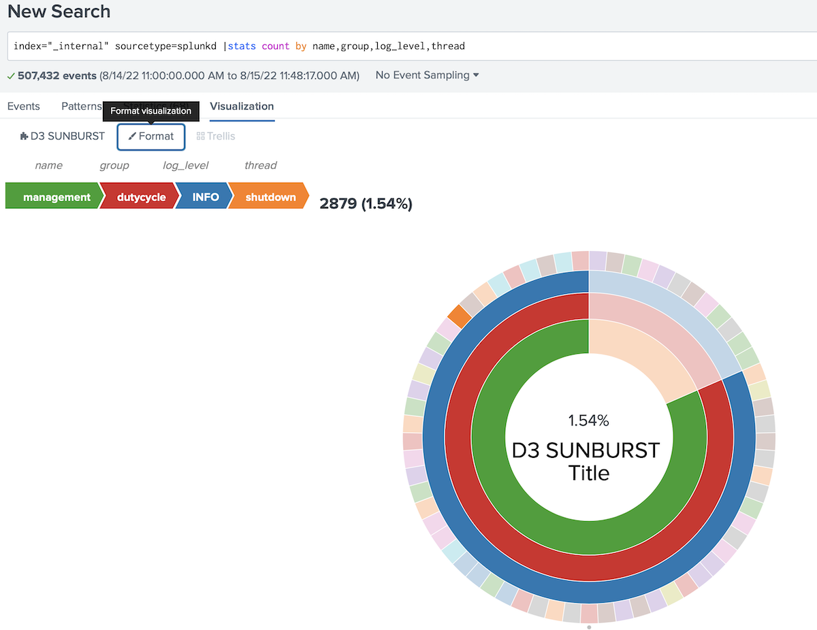Screen dimensions: 817x630
Task: Click the grid icon beside Trellis
Action: pos(201,136)
